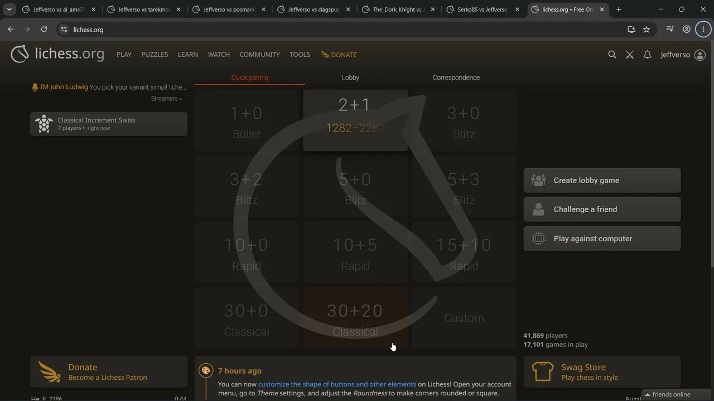The height and width of the screenshot is (401, 714).
Task: Open the Jeffverso account menu
Action: [x=675, y=55]
